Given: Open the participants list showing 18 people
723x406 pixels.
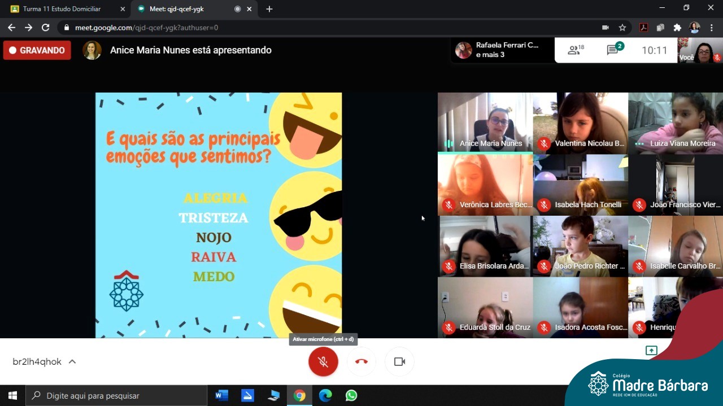Looking at the screenshot, I should (x=576, y=50).
